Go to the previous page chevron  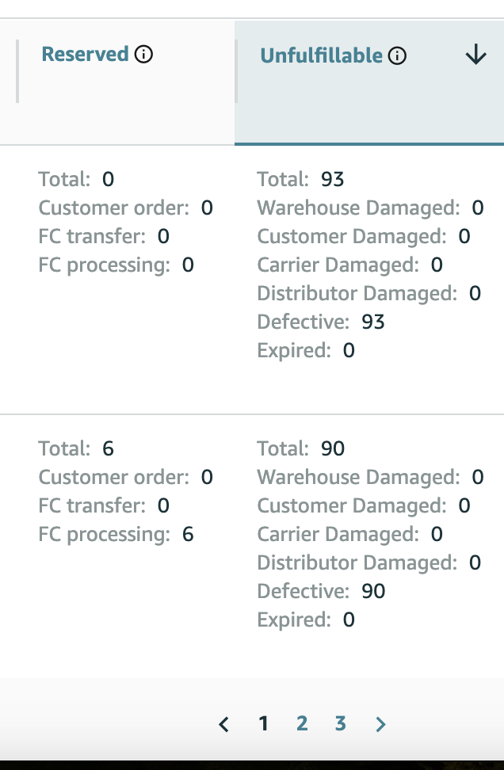click(x=224, y=724)
